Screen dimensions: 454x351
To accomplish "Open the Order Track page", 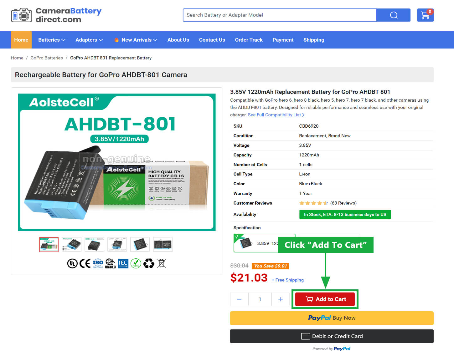I will click(249, 40).
